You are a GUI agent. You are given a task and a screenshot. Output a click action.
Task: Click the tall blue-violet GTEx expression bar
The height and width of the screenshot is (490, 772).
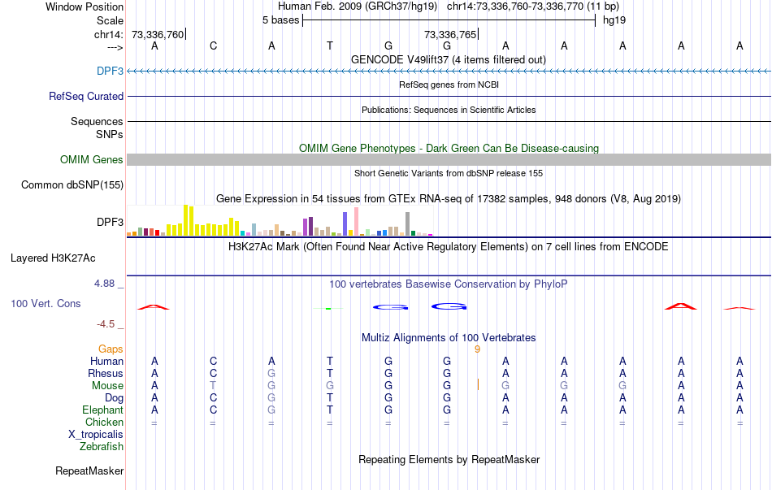[x=345, y=224]
